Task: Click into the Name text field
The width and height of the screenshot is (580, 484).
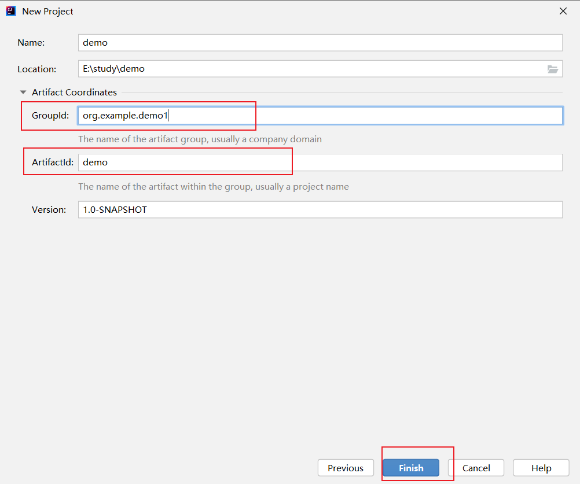Action: (320, 42)
